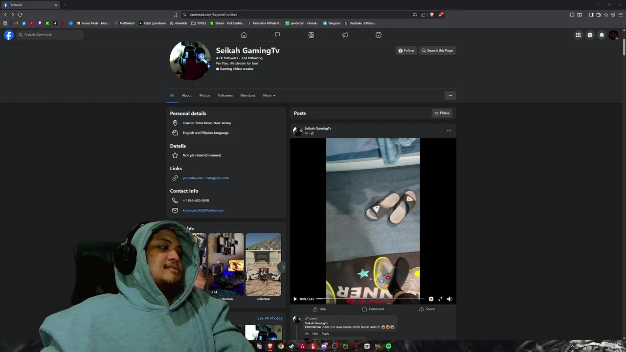
Task: Open the gaming room Collection thumbnail
Action: [x=226, y=264]
